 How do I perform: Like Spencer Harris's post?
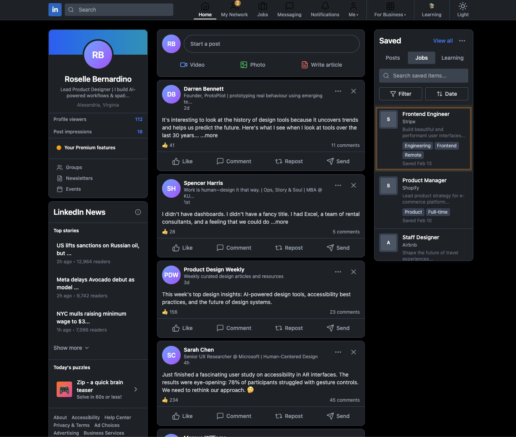(x=182, y=248)
